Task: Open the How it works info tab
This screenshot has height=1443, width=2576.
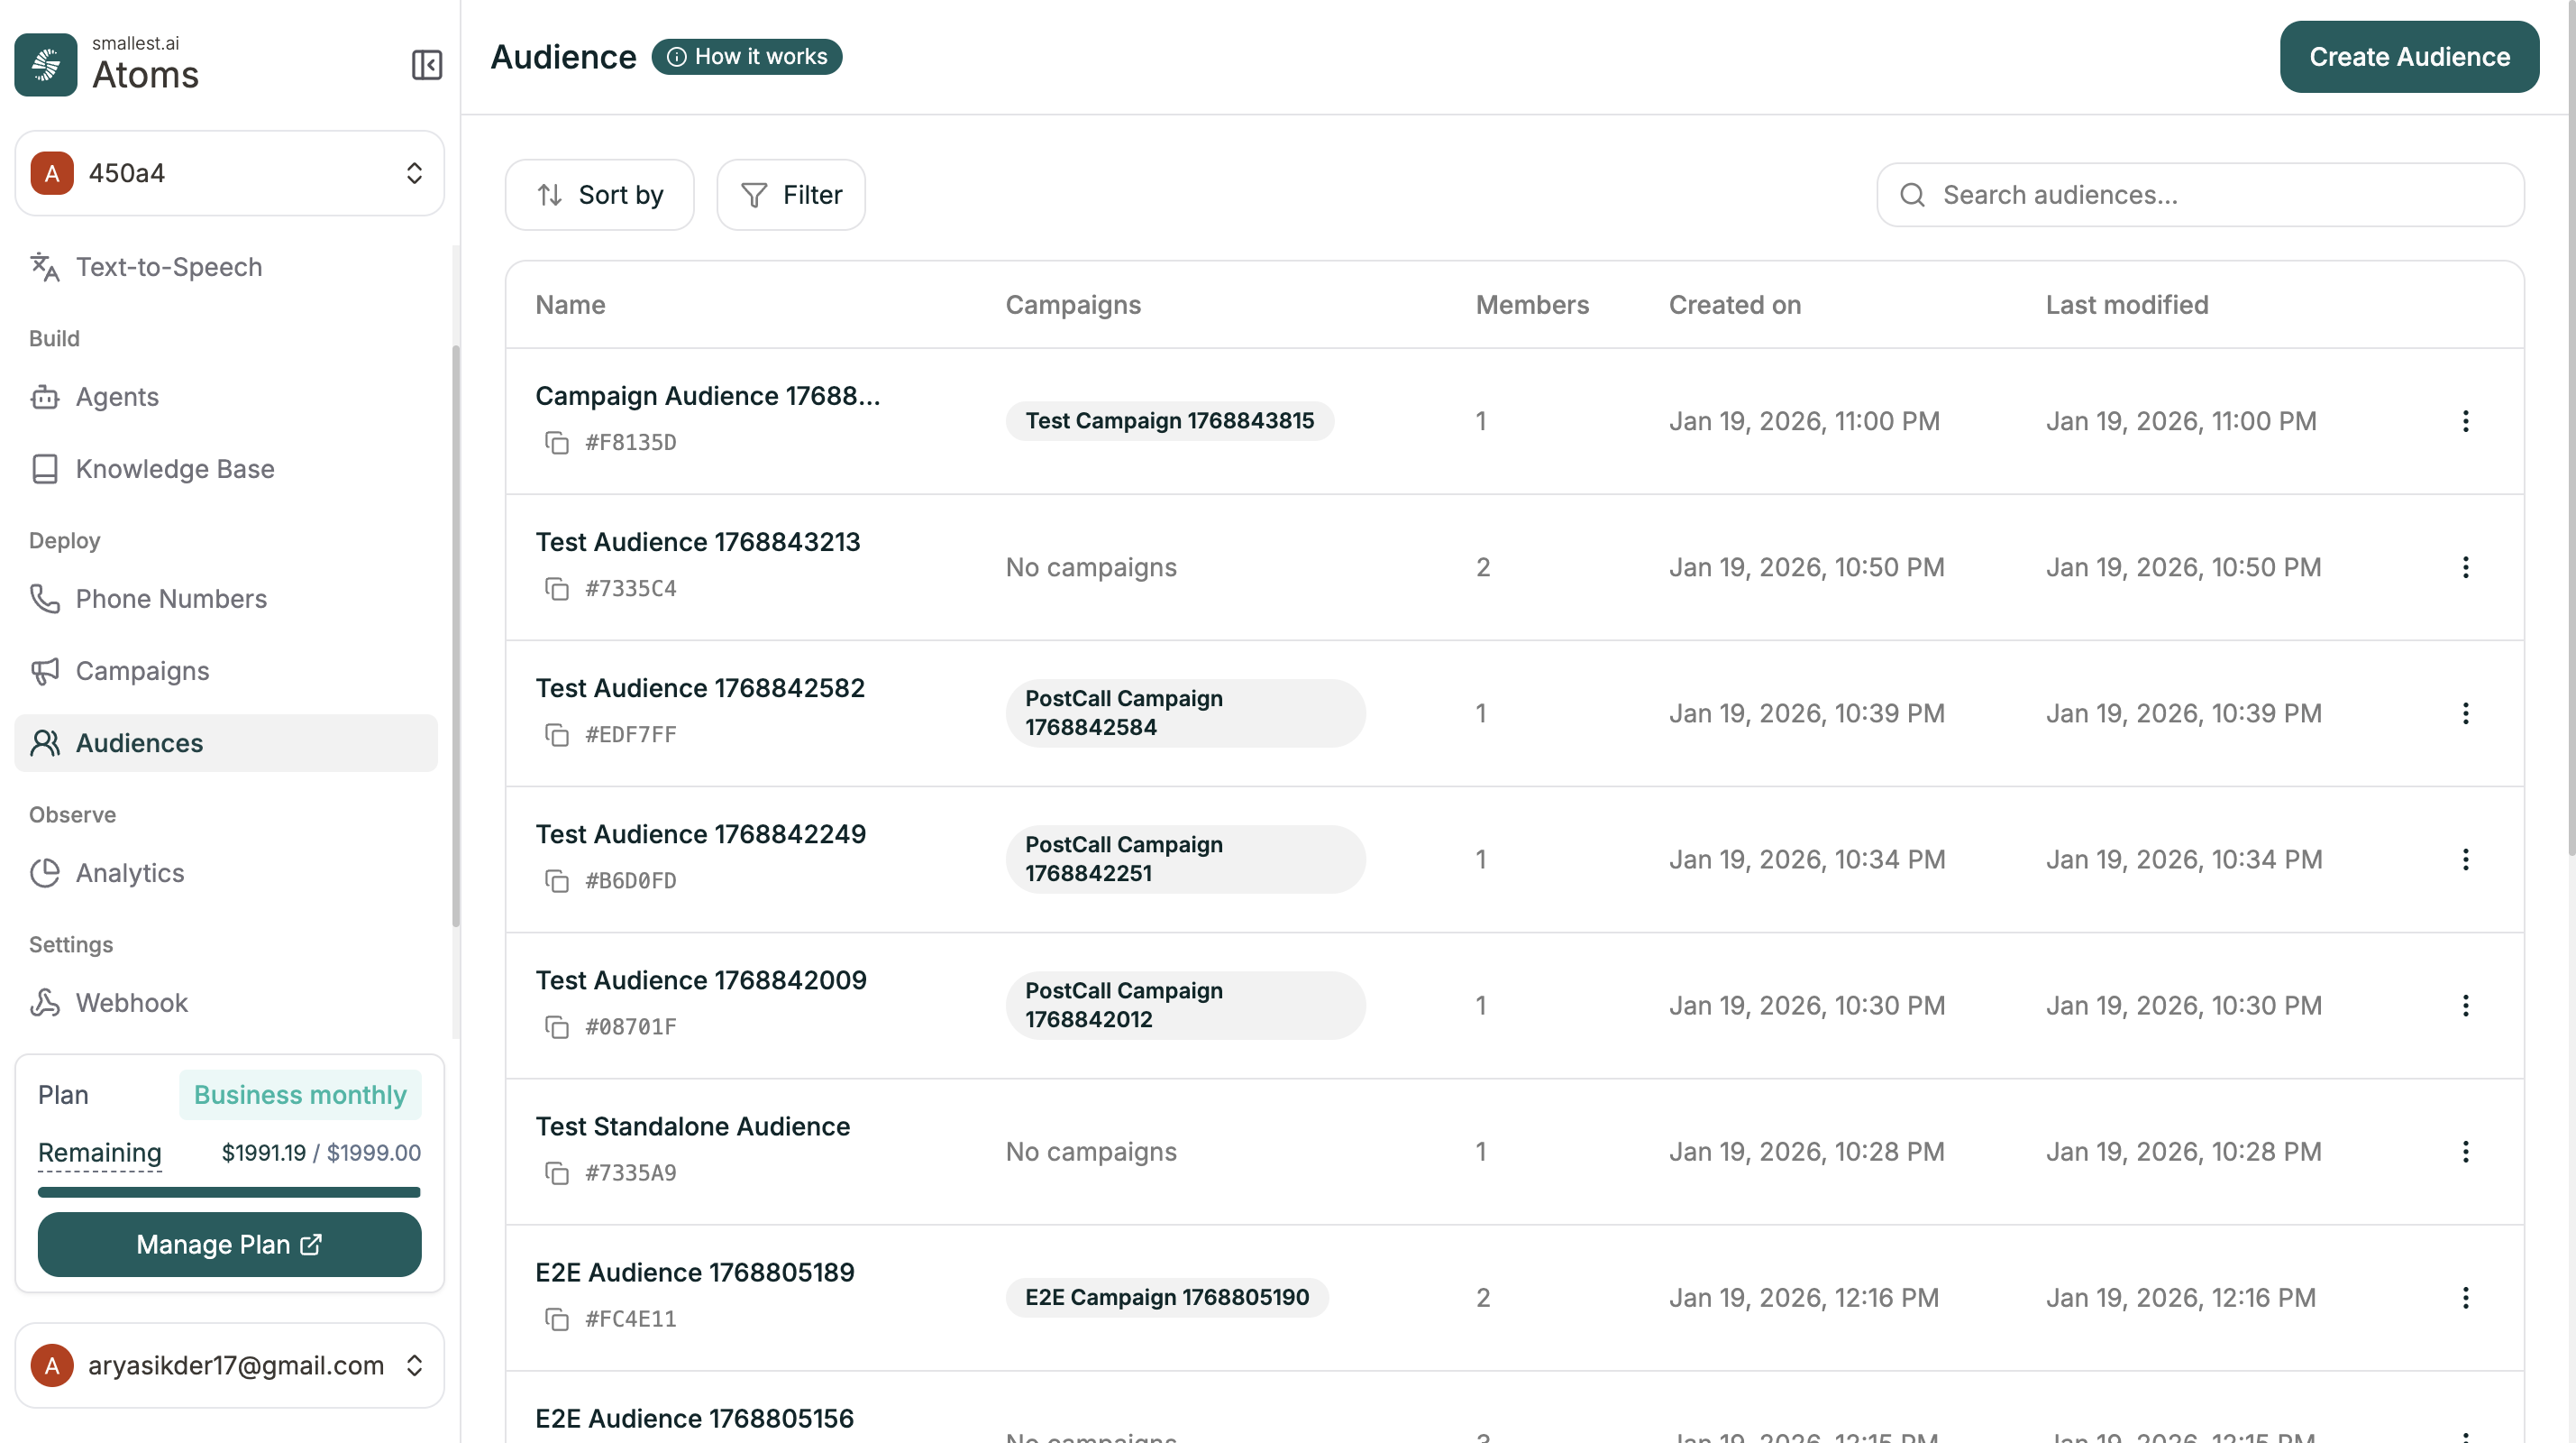Action: [746, 57]
